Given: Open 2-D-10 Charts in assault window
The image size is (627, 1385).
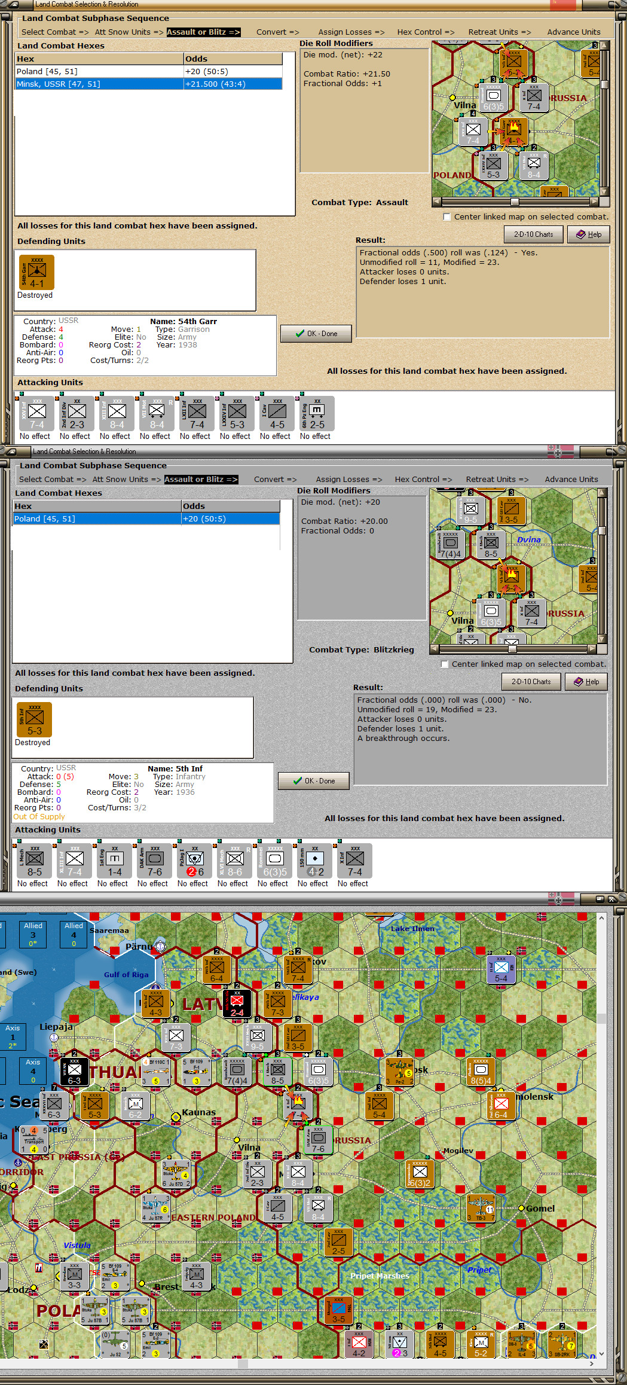Looking at the screenshot, I should click(x=533, y=234).
